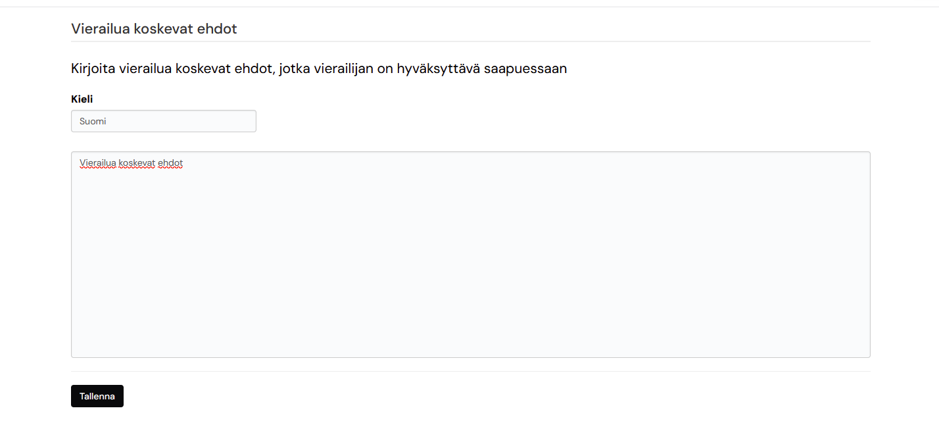The height and width of the screenshot is (427, 939).
Task: Click the divider line above the Tallenna button
Action: point(471,371)
